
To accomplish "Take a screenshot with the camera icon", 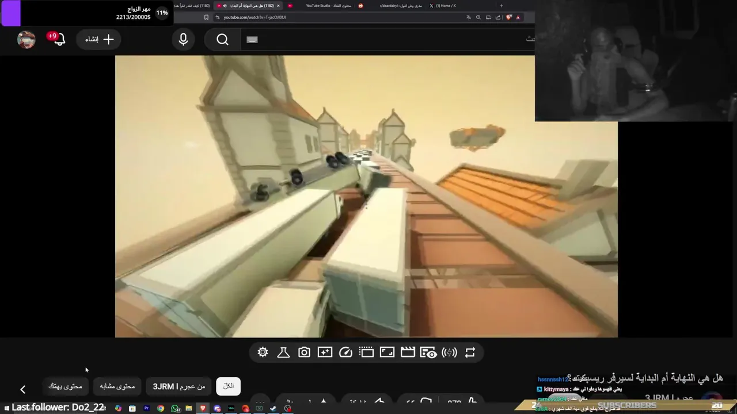I will [304, 352].
